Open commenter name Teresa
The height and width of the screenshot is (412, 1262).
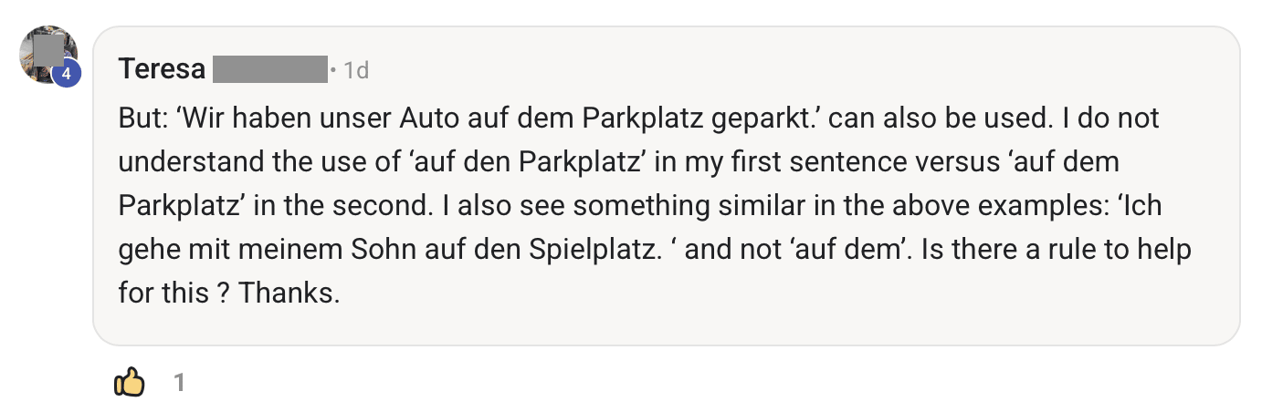pos(162,69)
